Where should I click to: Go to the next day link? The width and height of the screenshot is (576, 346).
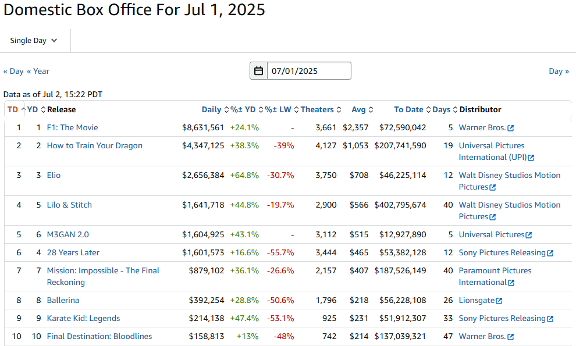559,71
